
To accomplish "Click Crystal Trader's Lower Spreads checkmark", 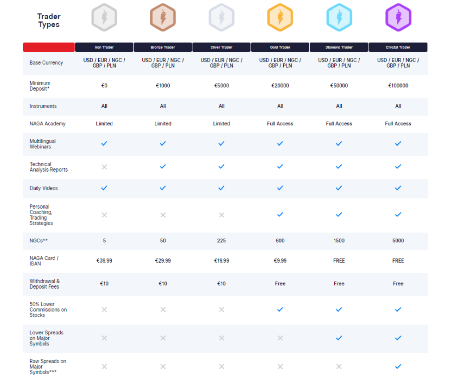I will (398, 338).
